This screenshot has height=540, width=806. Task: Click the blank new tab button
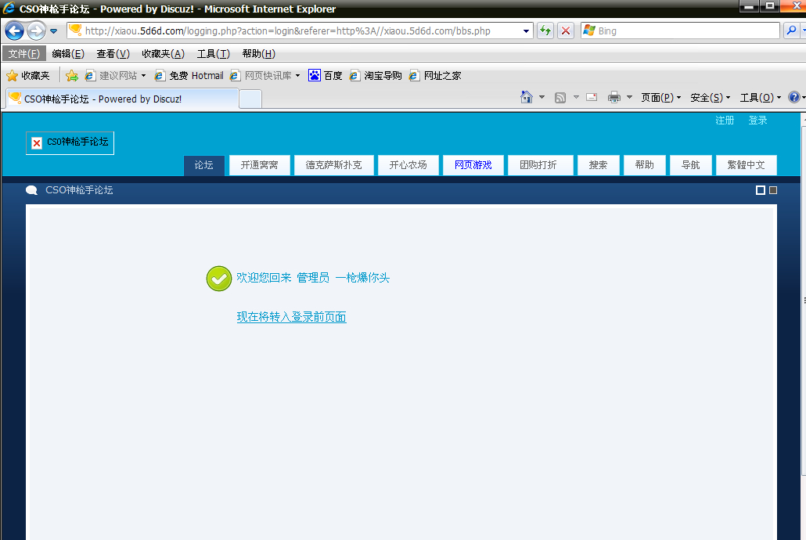250,99
